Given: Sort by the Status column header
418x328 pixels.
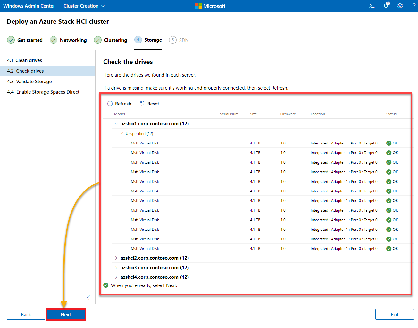Looking at the screenshot, I should 391,114.
